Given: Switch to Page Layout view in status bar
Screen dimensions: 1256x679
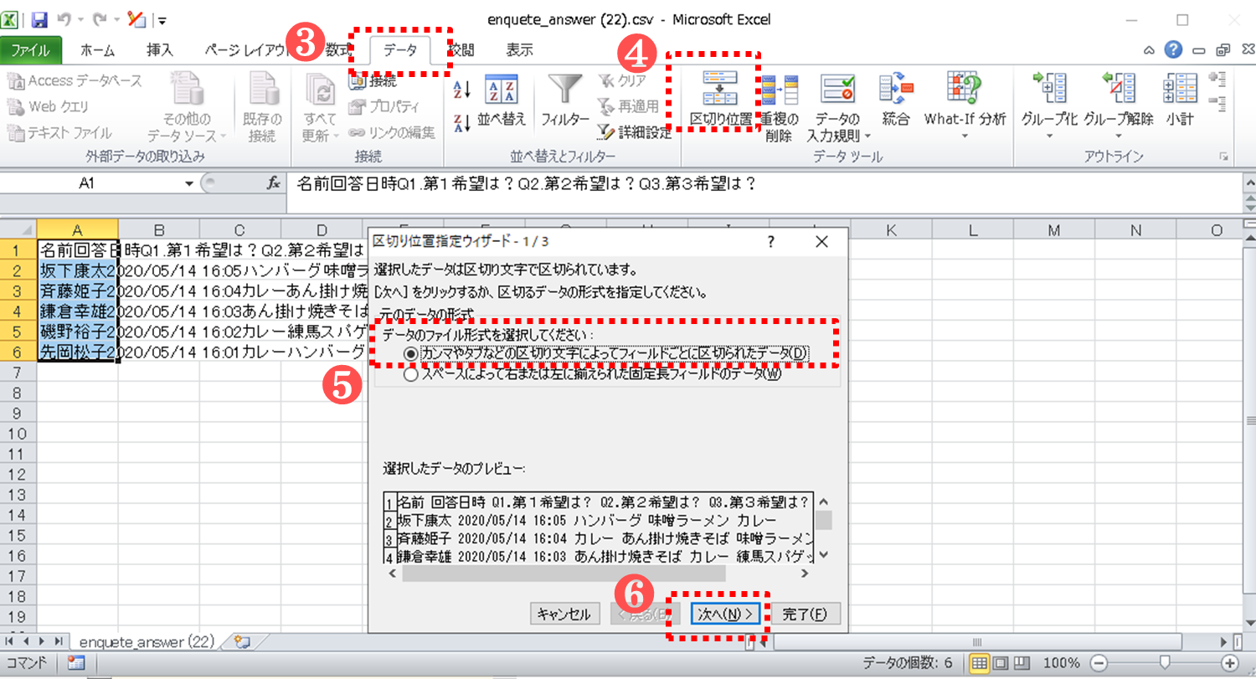Looking at the screenshot, I should click(1001, 663).
